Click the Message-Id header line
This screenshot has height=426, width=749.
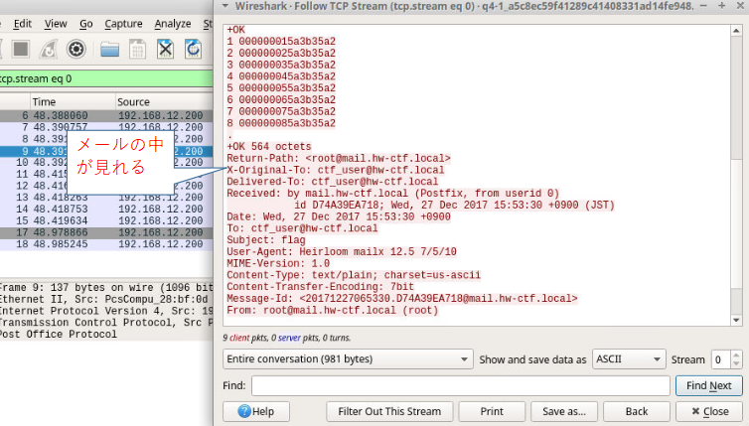pos(401,299)
